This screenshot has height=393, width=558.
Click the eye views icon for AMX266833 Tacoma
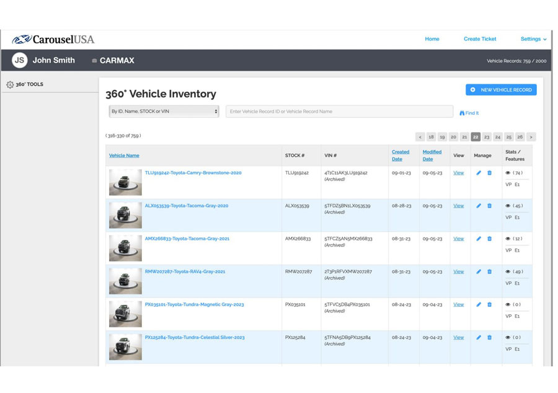508,239
